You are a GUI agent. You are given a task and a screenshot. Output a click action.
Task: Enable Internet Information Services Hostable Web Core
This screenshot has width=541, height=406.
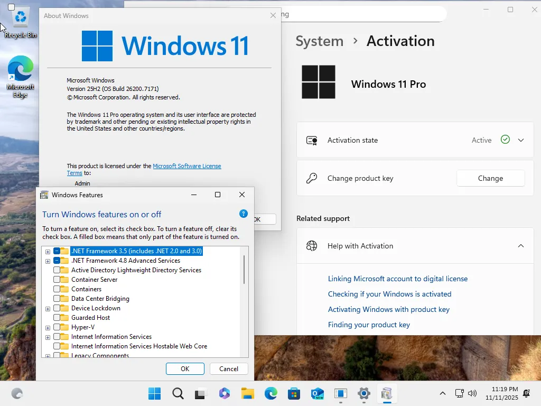tap(57, 346)
